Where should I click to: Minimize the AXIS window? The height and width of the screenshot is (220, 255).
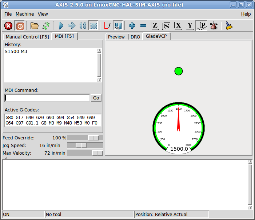click(233, 5)
